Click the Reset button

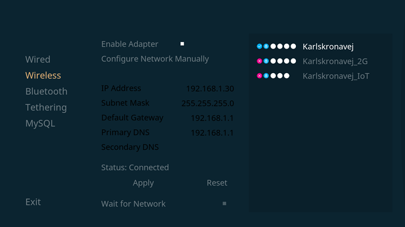click(217, 183)
